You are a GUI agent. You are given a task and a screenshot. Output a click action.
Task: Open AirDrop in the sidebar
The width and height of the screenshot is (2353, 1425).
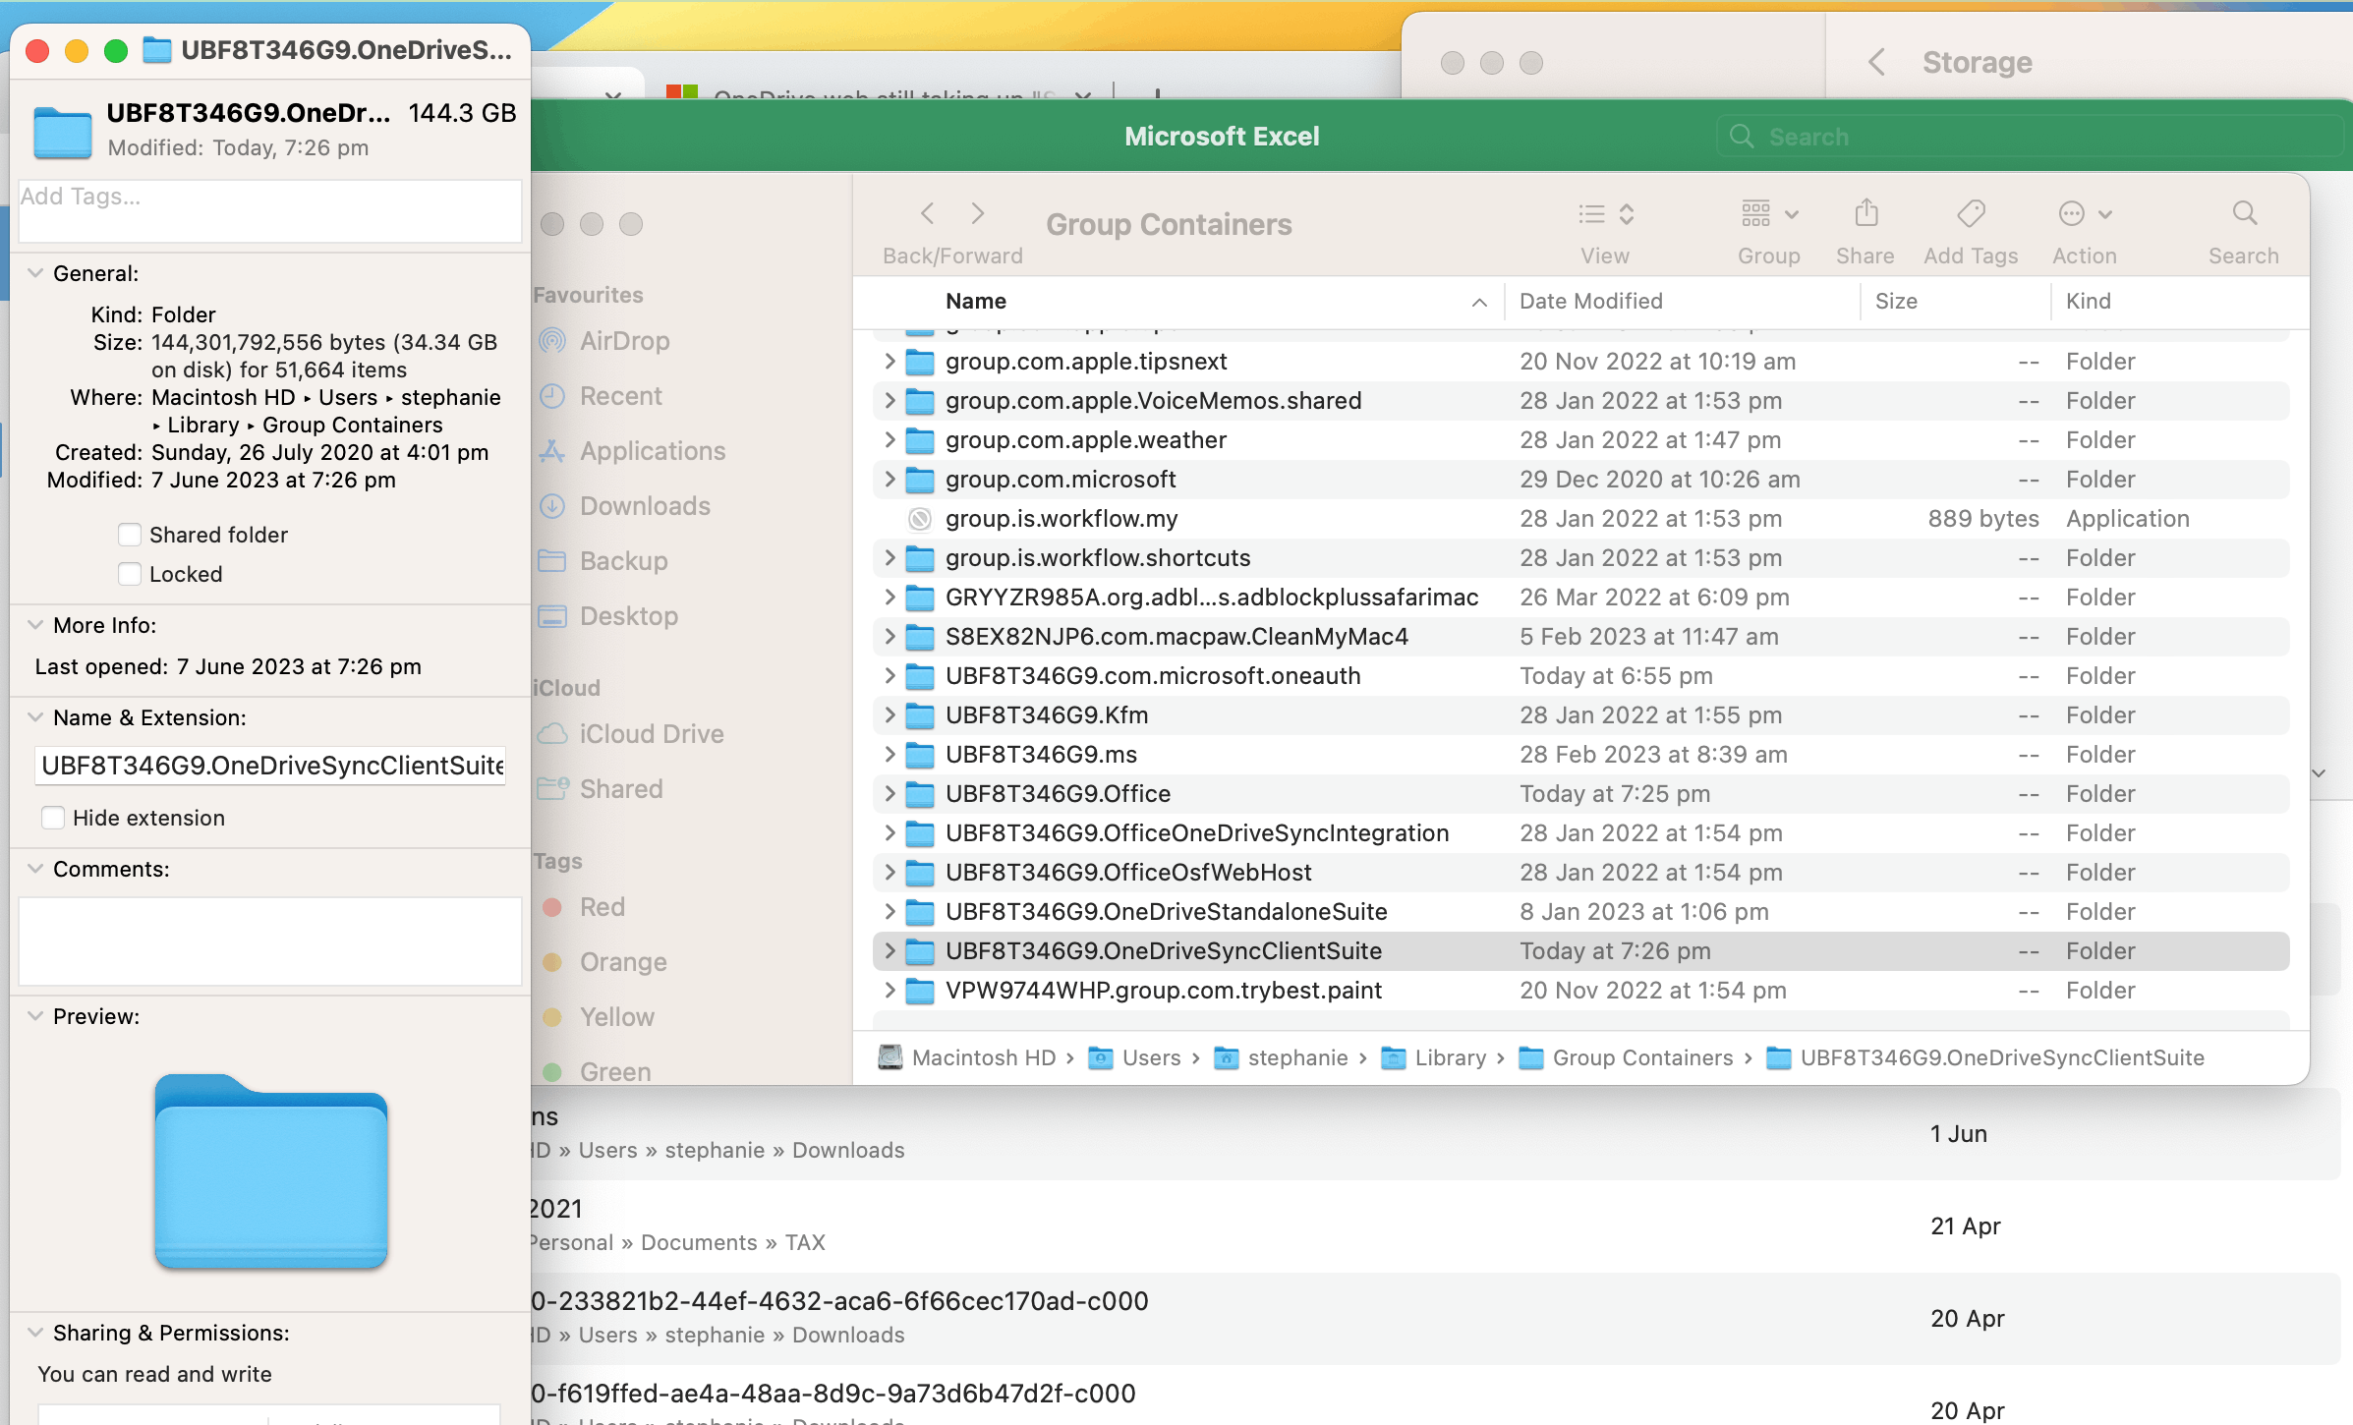tap(624, 341)
